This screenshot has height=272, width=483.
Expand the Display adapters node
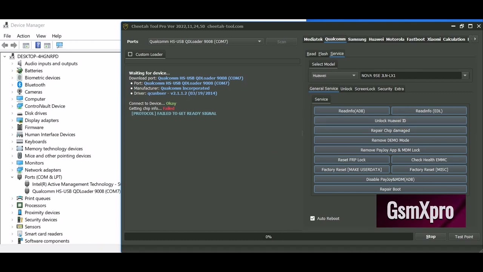coord(12,121)
